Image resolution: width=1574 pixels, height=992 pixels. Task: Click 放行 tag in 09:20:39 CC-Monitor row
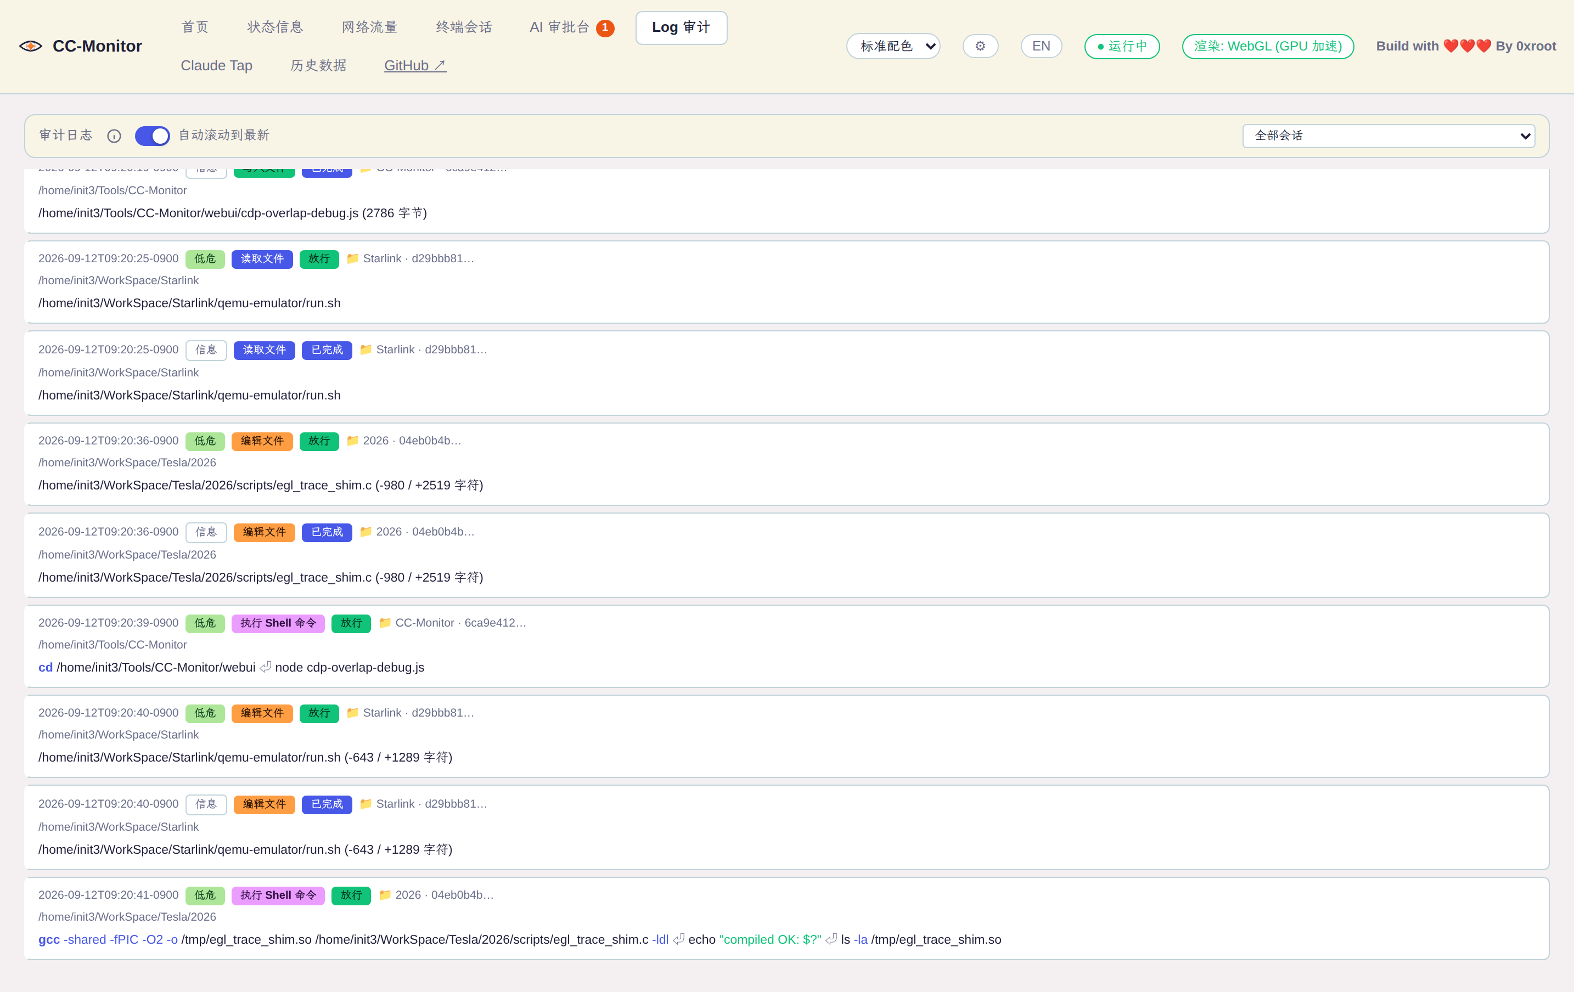click(x=351, y=623)
